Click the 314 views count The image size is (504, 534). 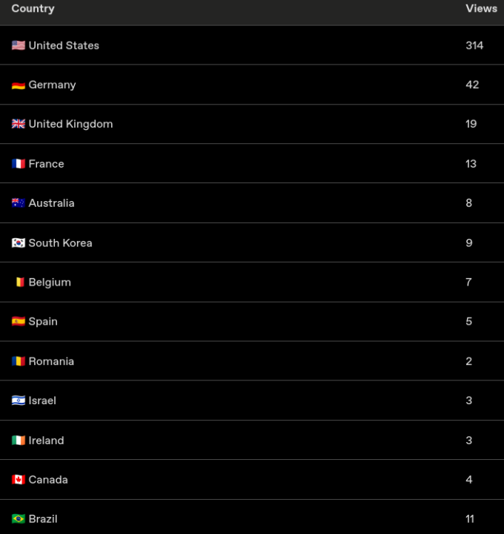[x=474, y=45]
